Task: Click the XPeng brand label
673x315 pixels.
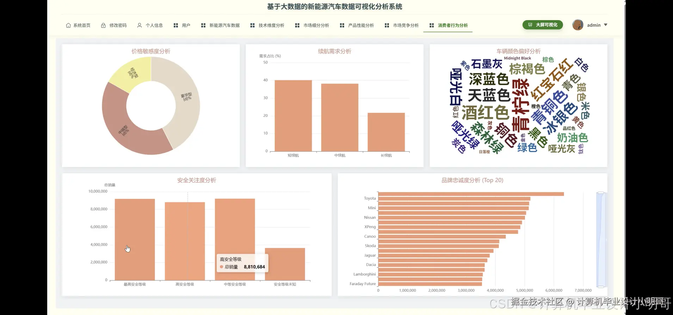Action: pyautogui.click(x=370, y=227)
